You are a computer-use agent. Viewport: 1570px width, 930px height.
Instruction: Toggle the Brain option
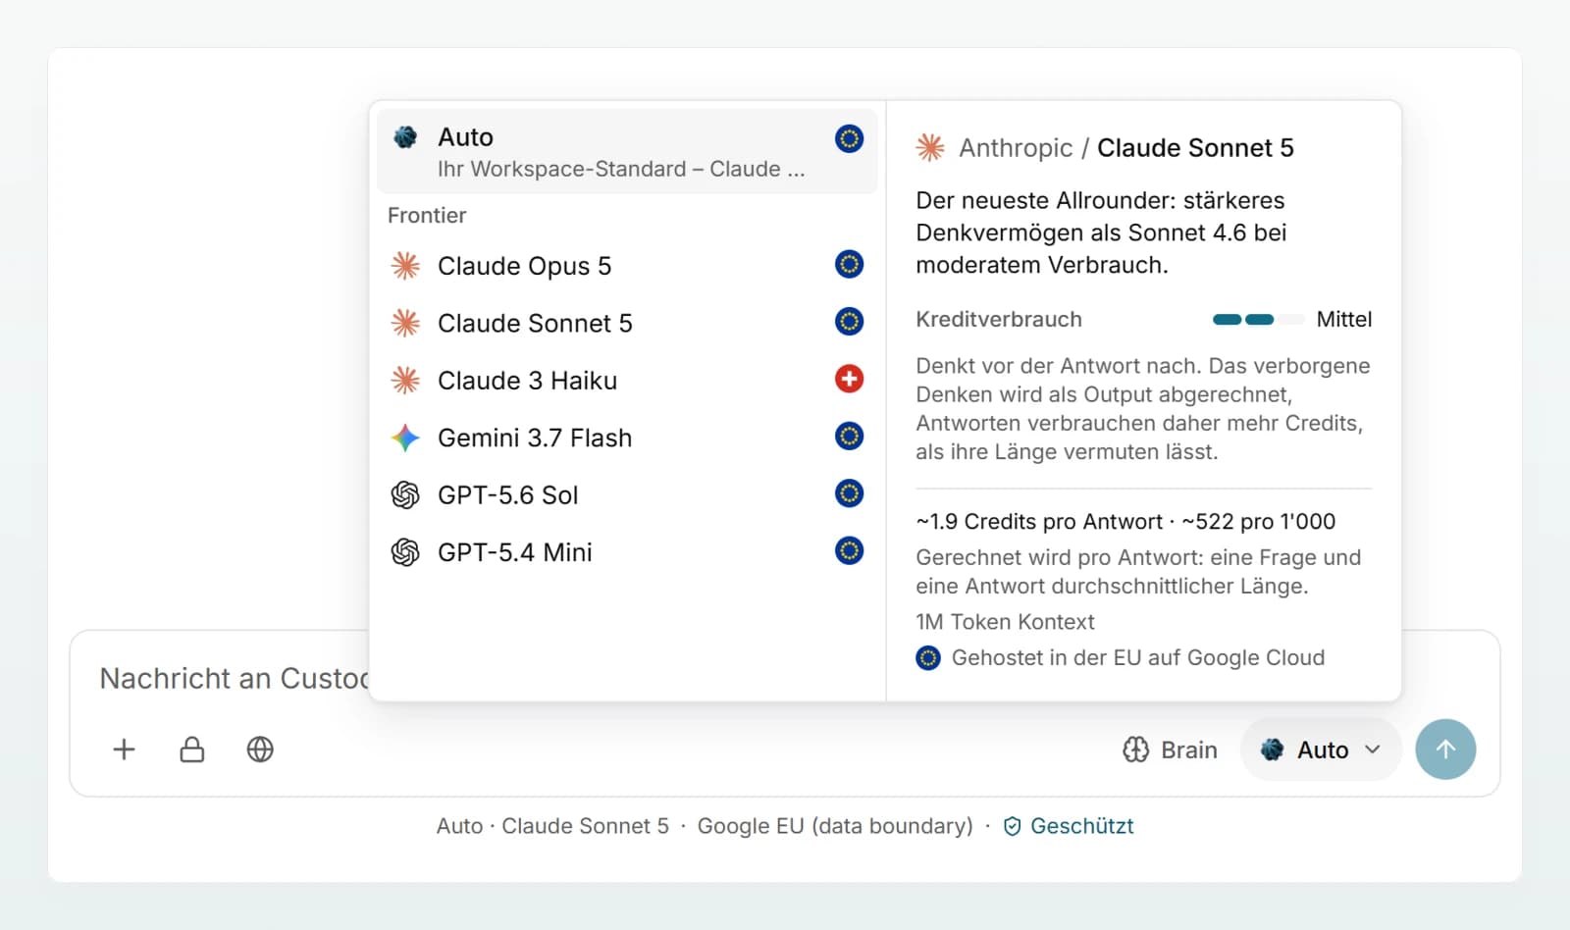1170,749
